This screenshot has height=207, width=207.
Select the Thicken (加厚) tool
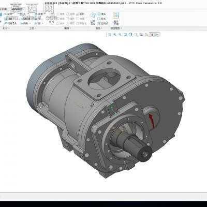[80, 19]
